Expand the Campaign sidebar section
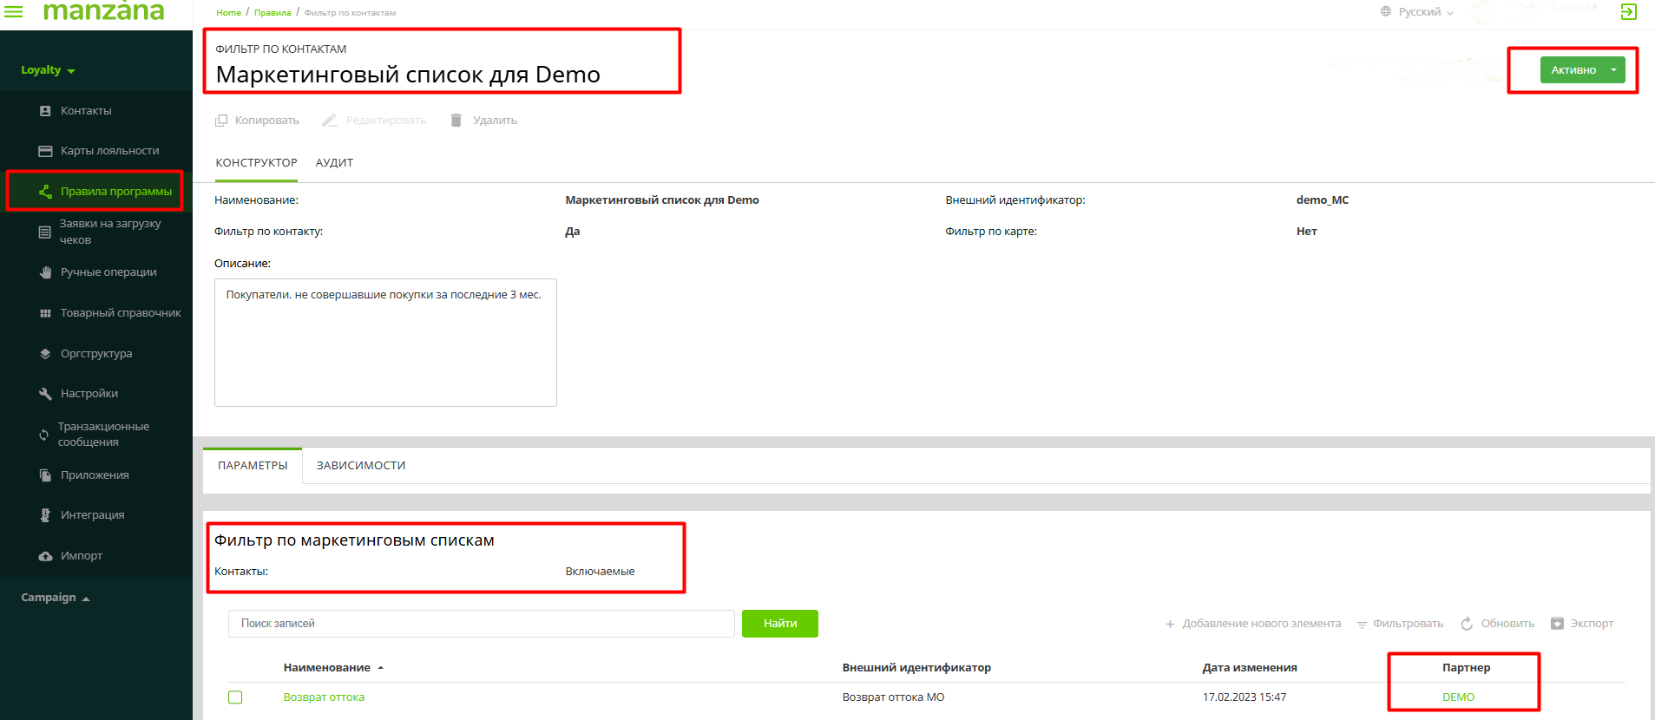This screenshot has width=1655, height=720. coord(56,598)
